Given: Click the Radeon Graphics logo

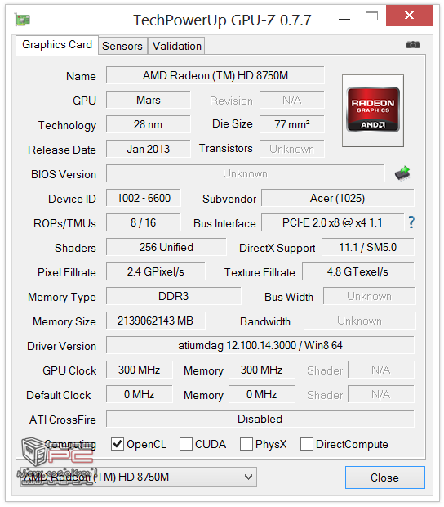Looking at the screenshot, I should tap(373, 110).
